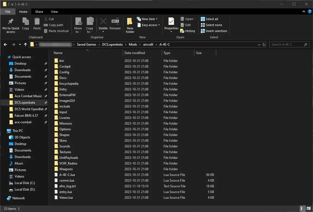This screenshot has width=313, height=212.
Task: Switch to details view icon in status bar
Action: [x=303, y=208]
